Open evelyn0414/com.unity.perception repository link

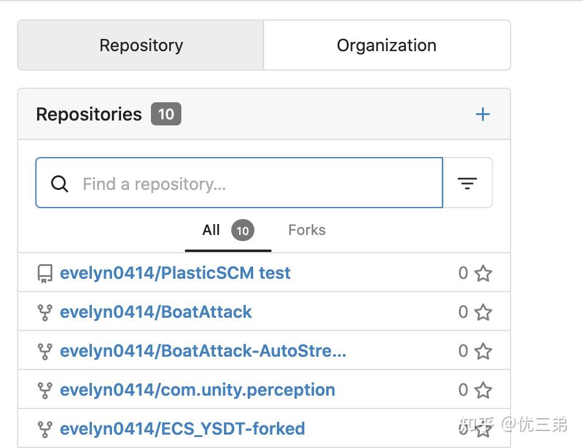tap(197, 390)
